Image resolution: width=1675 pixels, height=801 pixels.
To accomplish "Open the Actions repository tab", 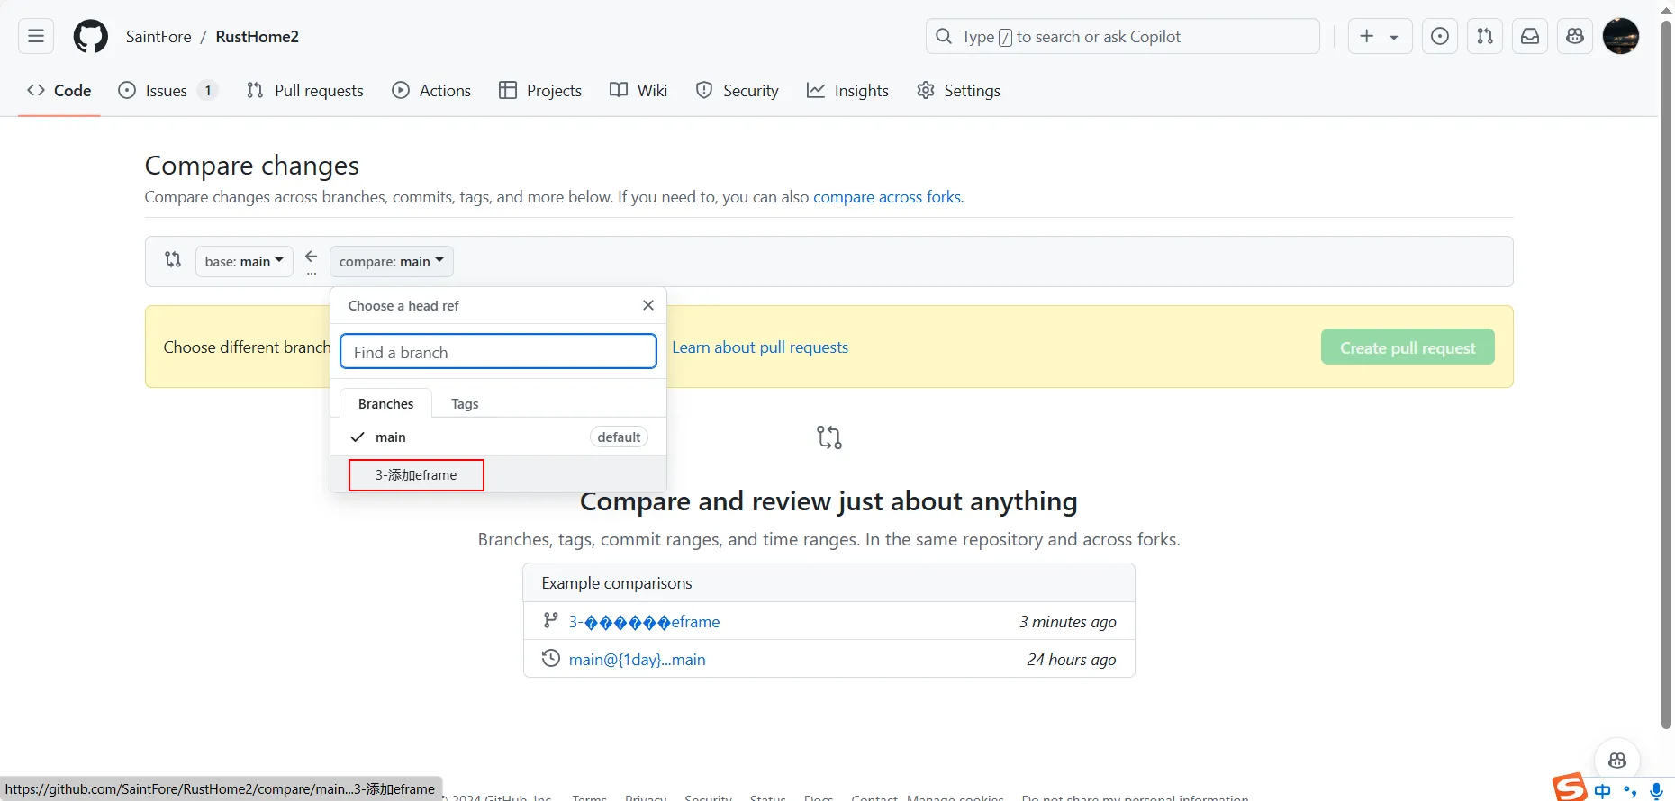I will [x=431, y=91].
